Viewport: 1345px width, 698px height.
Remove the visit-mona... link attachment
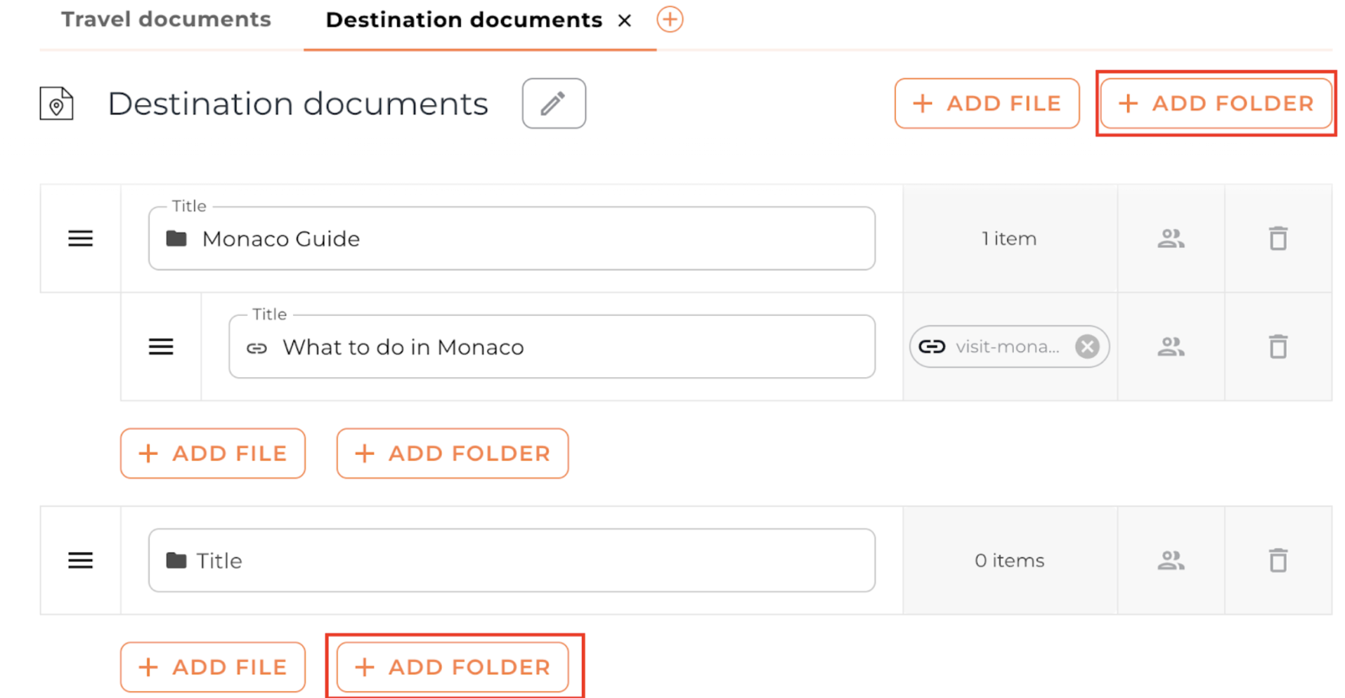[1086, 347]
